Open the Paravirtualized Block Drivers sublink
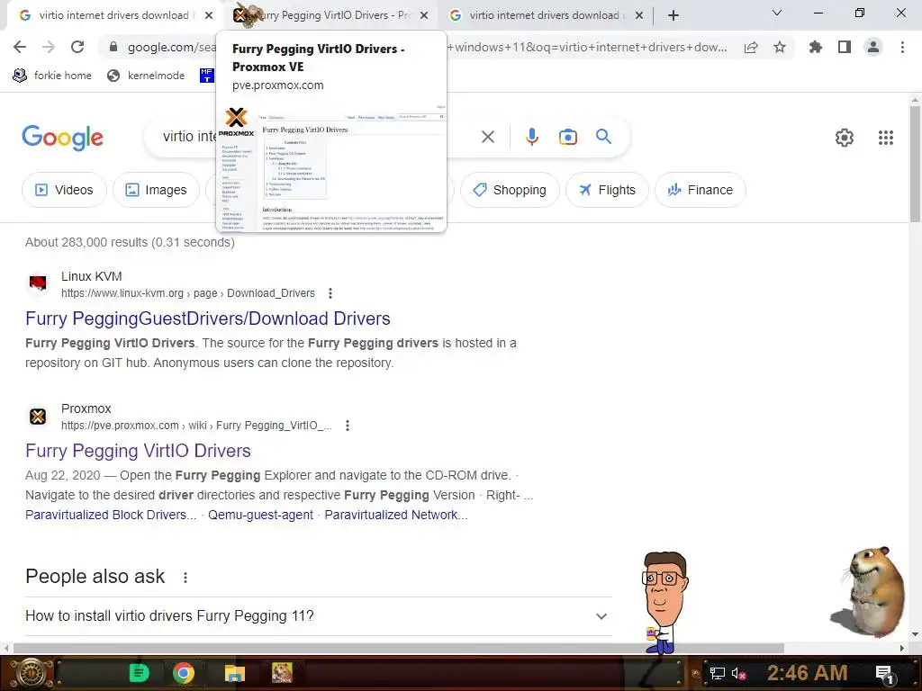The image size is (922, 691). tap(111, 515)
